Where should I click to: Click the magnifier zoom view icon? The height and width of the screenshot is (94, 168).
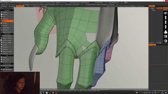(x=123, y=6)
